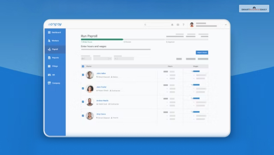Click the Import Hours button

pyautogui.click(x=202, y=52)
